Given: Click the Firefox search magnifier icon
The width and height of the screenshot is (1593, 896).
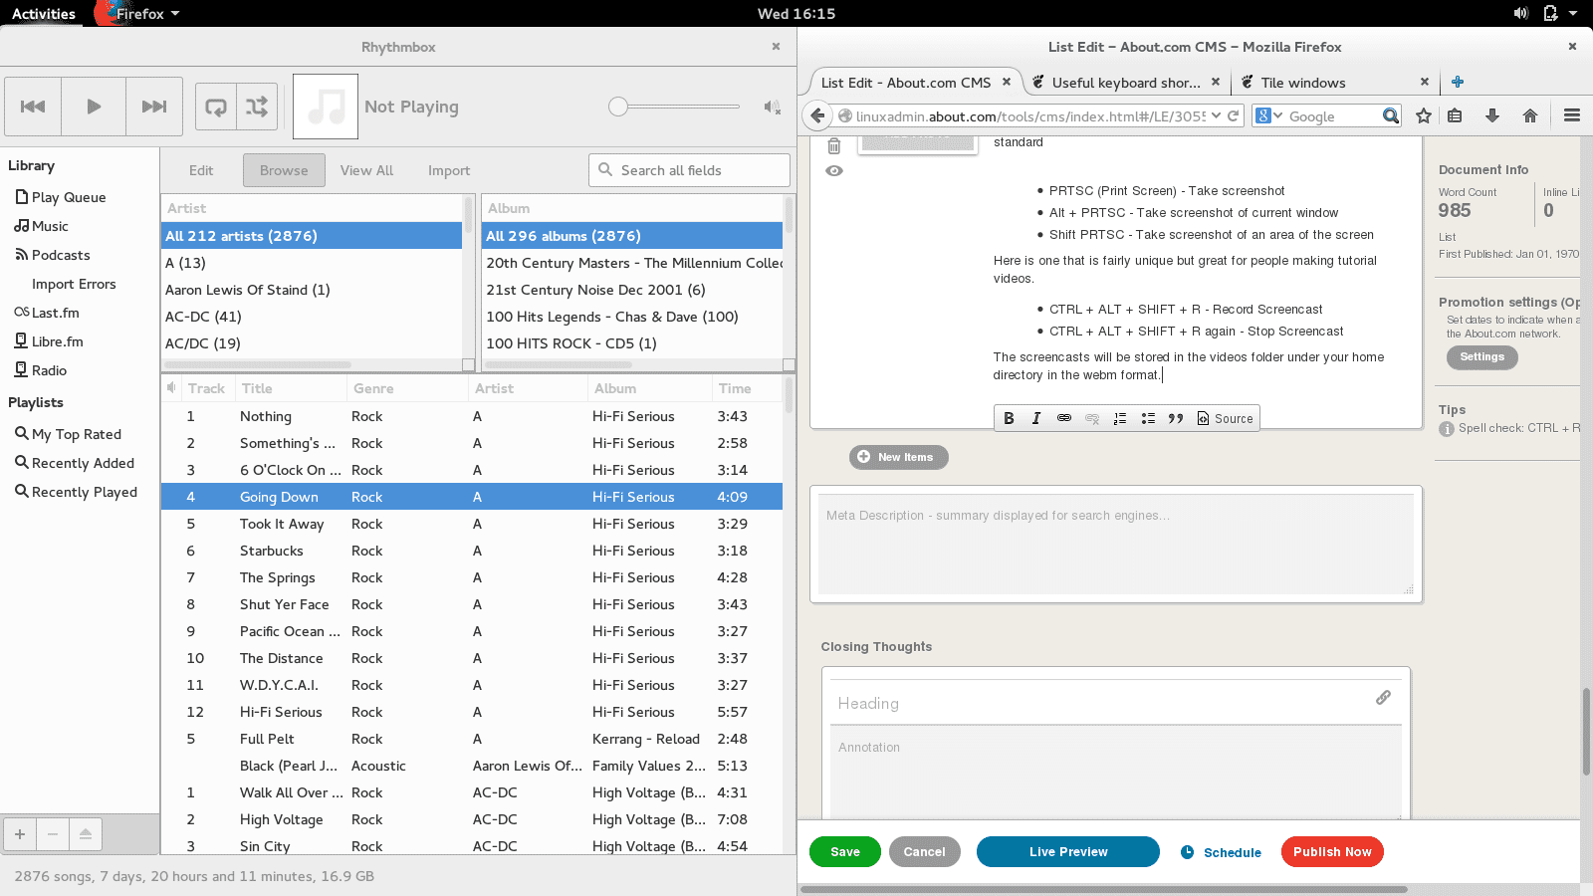Looking at the screenshot, I should point(1391,115).
